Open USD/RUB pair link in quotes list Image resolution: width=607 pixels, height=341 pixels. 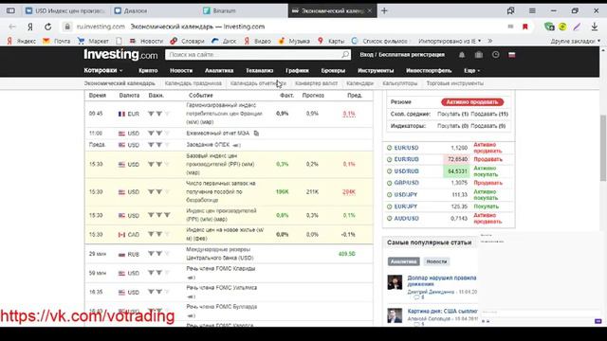pos(407,171)
